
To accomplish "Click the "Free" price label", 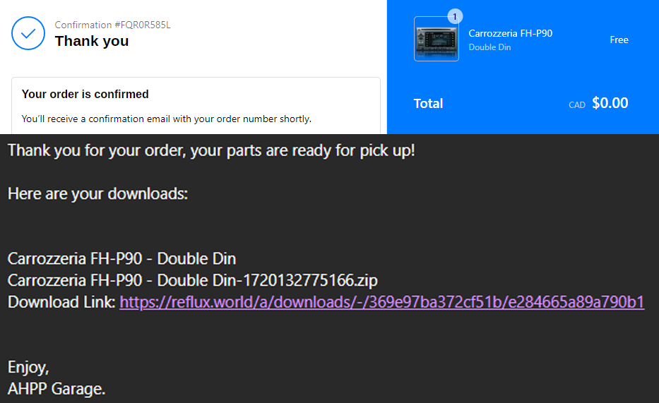I will pos(619,40).
